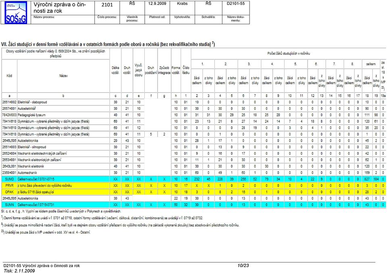Click row 'Mechanik elektronických zařízení'

tap(193, 160)
